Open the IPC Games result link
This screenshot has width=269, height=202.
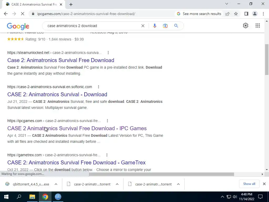(77, 128)
